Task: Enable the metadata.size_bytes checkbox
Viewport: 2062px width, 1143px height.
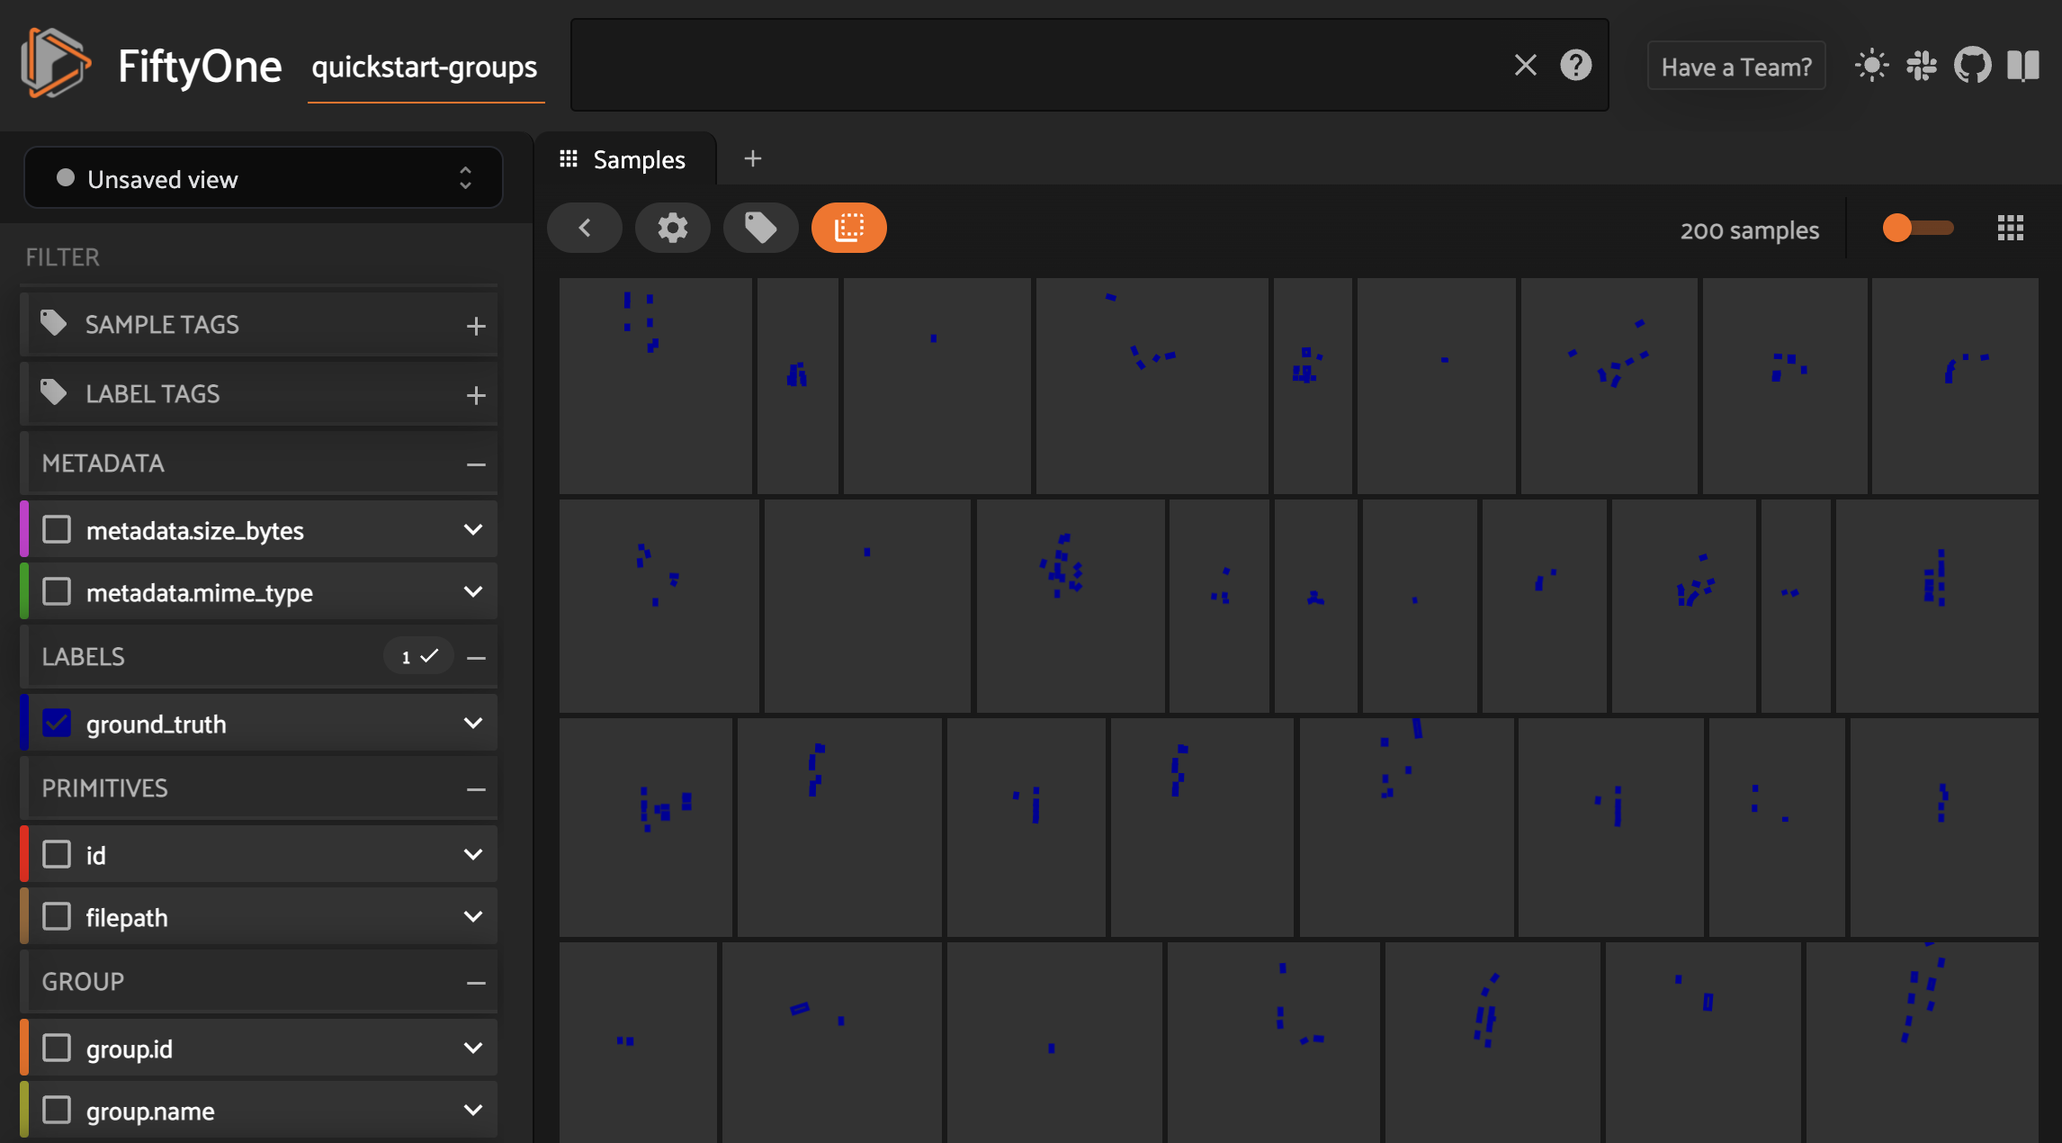Action: (58, 529)
